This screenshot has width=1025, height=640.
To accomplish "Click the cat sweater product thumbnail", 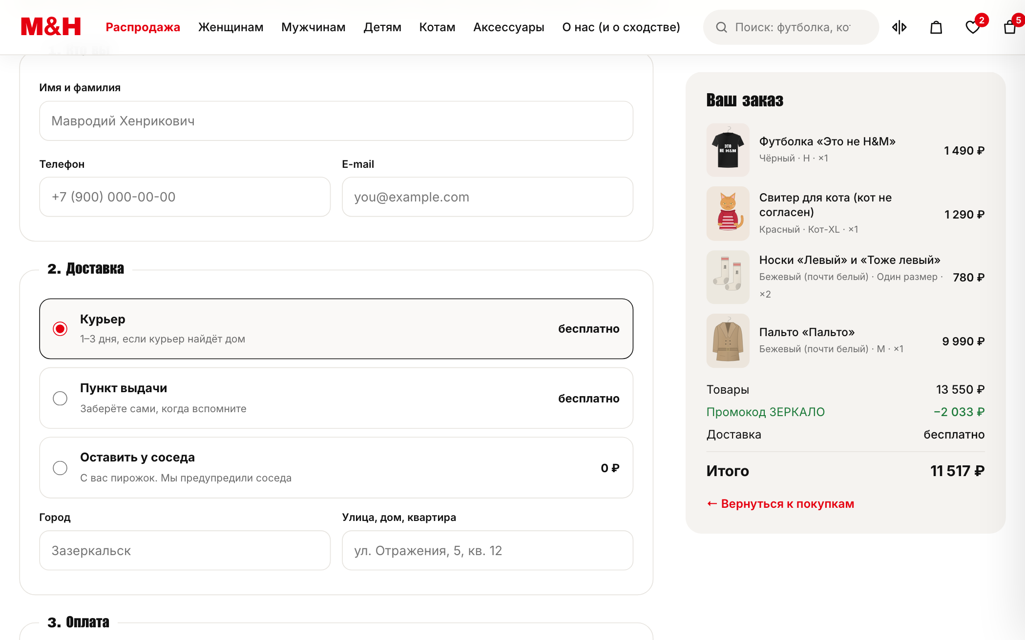I will [x=728, y=214].
